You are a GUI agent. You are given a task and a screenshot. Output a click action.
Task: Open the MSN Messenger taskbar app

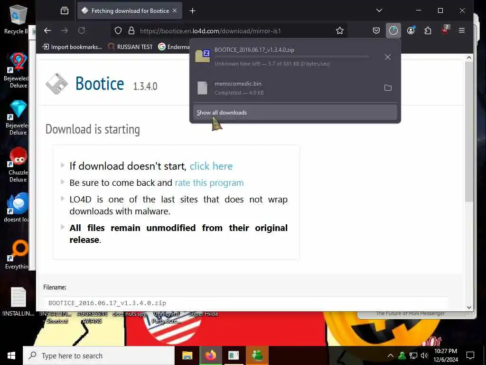tap(257, 355)
